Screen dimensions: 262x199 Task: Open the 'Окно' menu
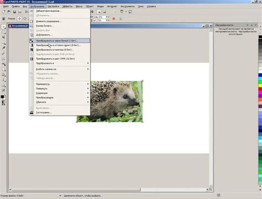pyautogui.click(x=140, y=7)
